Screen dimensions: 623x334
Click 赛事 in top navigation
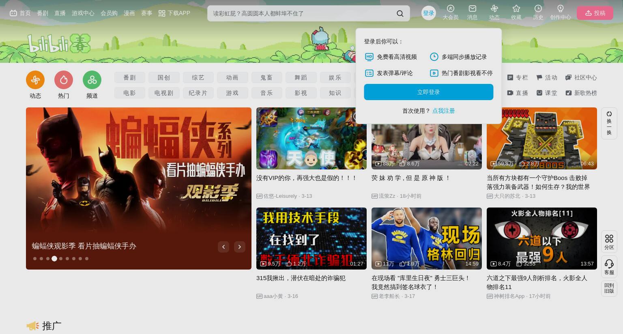pyautogui.click(x=146, y=13)
